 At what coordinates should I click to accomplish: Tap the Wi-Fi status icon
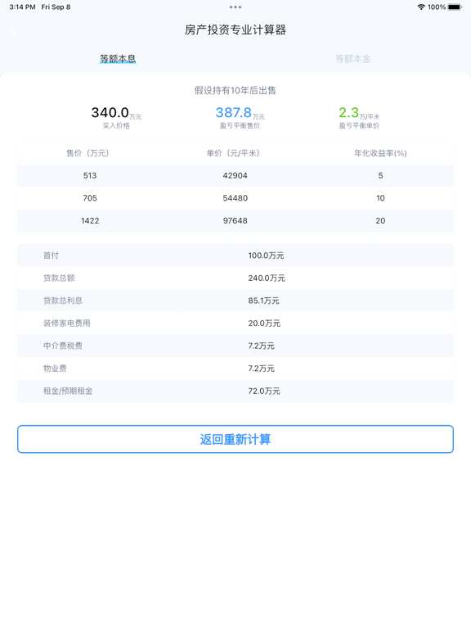click(421, 7)
